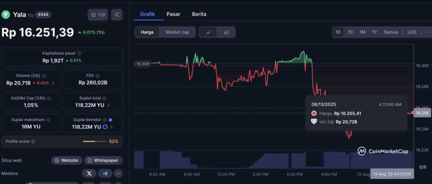Image resolution: width=432 pixels, height=184 pixels.
Task: Click the 13 Aug '25 04:23:00 time marker
Action: coord(392,174)
